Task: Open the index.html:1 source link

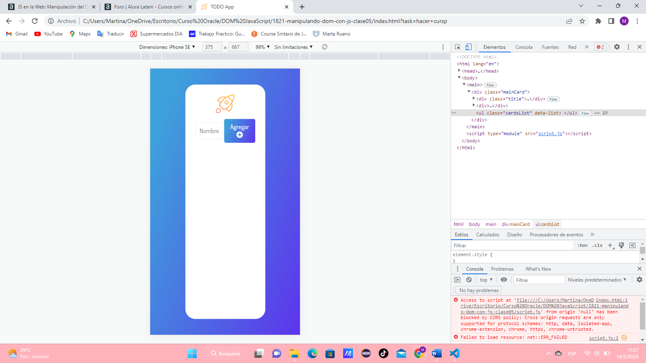Action: point(611,300)
